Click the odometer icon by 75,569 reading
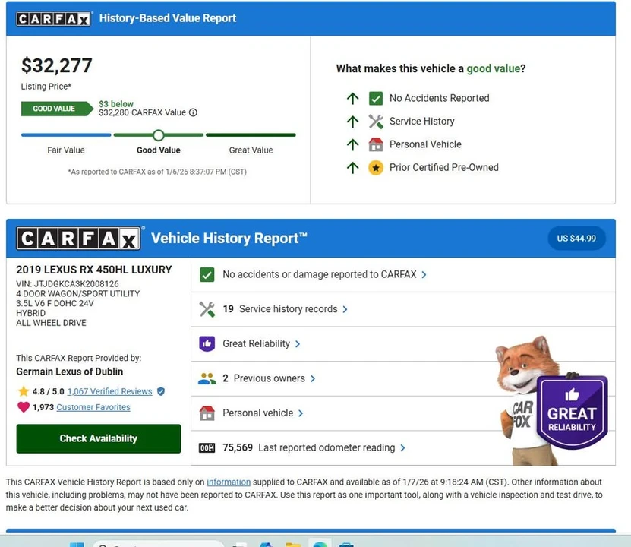The height and width of the screenshot is (547, 631). click(207, 448)
